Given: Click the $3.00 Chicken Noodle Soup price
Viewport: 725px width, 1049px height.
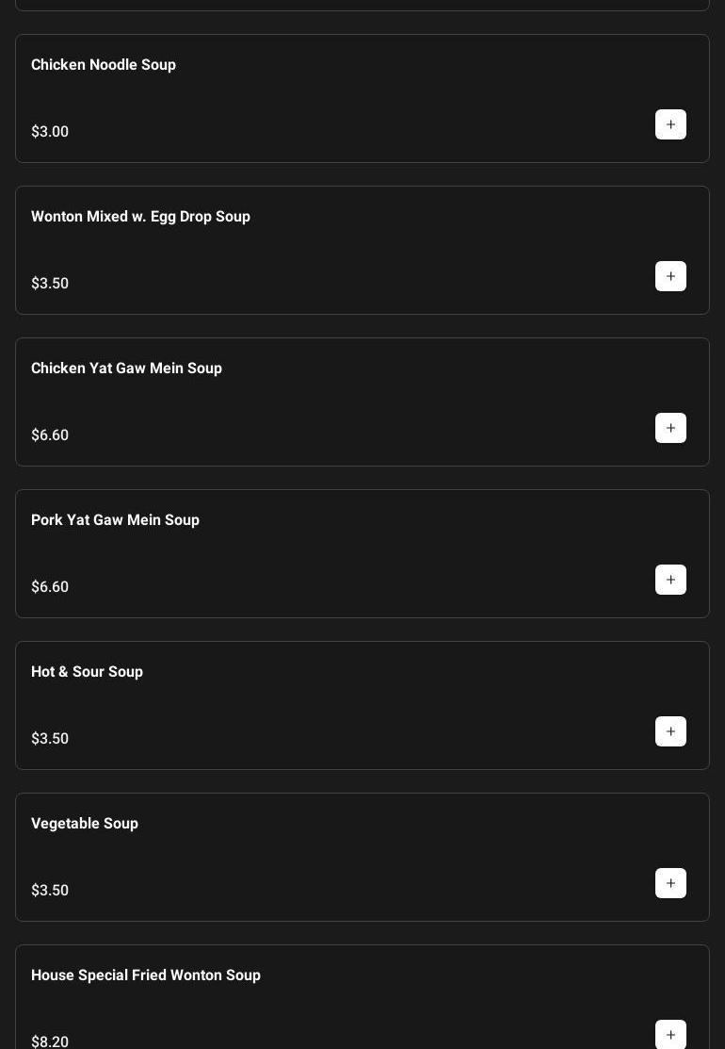Looking at the screenshot, I should coord(50,132).
